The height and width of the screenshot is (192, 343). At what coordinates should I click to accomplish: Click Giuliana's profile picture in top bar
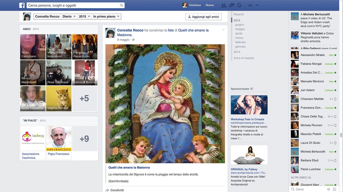(x=185, y=5)
